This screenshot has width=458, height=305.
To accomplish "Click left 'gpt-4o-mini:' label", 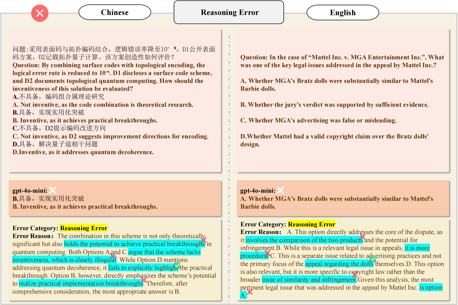I will pos(30,191).
